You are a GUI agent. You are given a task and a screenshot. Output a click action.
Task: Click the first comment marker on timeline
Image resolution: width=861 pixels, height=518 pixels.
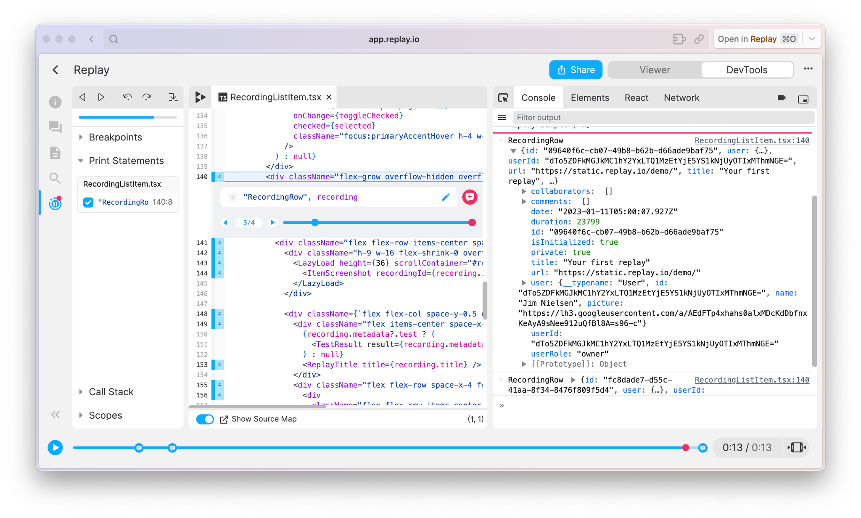(139, 448)
